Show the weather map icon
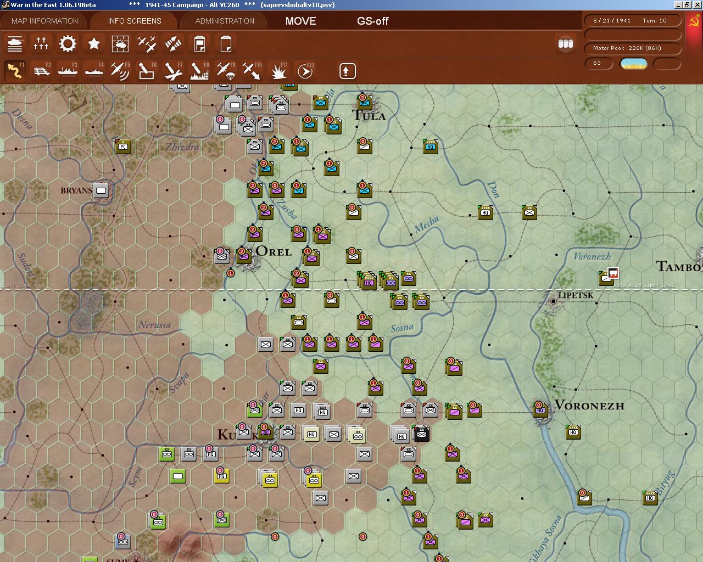This screenshot has width=703, height=562. click(120, 43)
